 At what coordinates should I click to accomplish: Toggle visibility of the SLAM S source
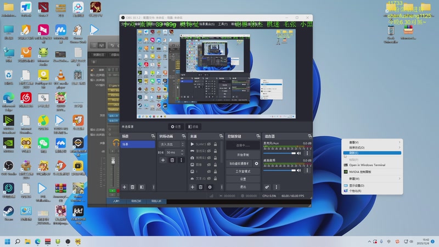(209, 144)
